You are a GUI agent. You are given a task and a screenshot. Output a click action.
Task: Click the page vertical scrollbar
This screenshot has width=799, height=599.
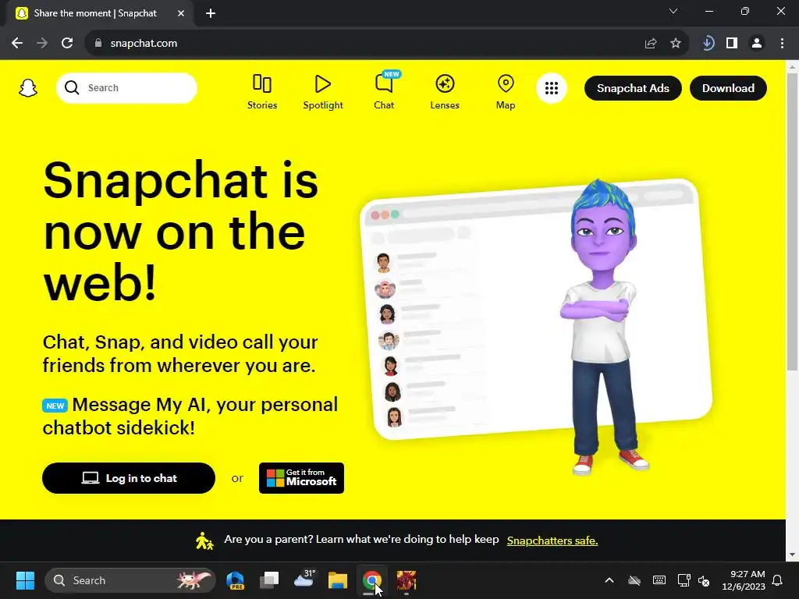(793, 222)
